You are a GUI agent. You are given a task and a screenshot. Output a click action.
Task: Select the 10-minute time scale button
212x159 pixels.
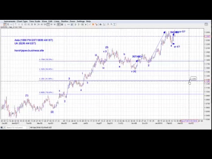[25, 24]
